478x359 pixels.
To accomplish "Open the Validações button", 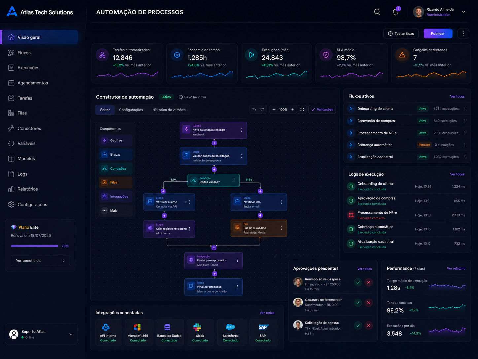I will (x=322, y=110).
